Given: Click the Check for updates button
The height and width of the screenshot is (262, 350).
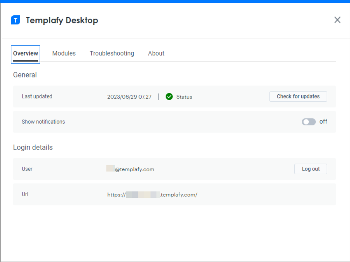Looking at the screenshot, I should [298, 96].
